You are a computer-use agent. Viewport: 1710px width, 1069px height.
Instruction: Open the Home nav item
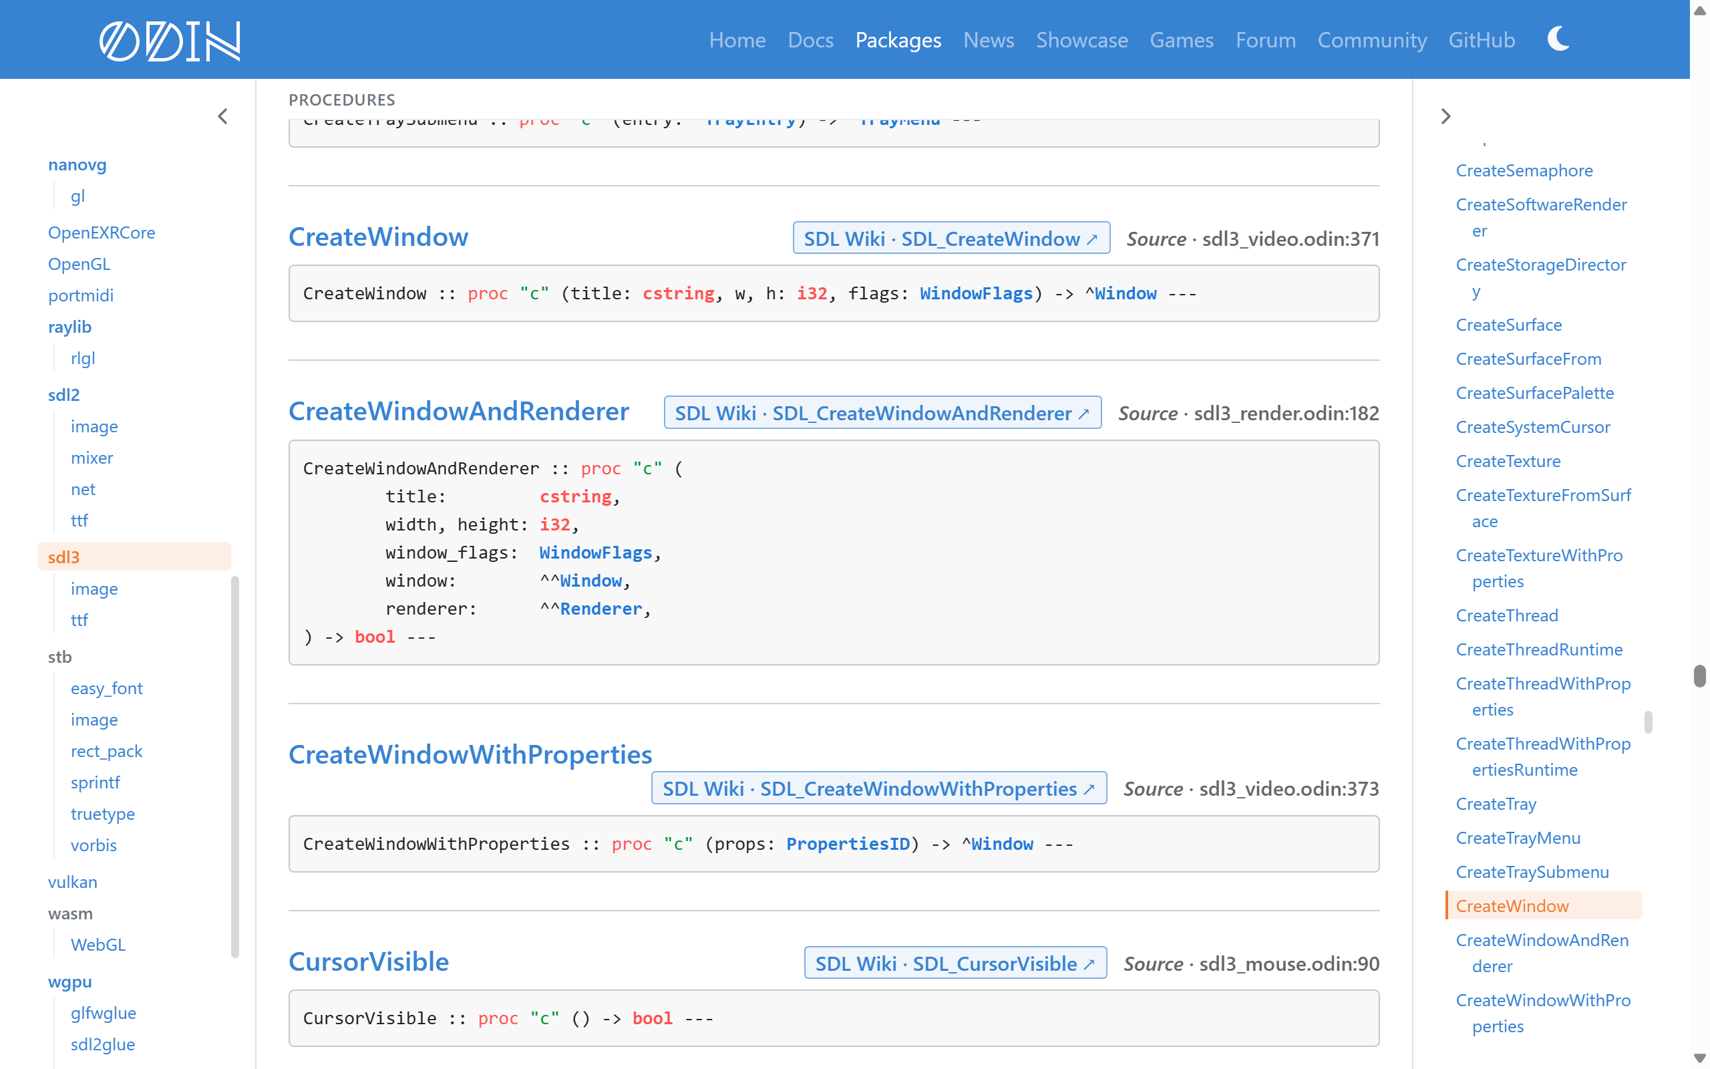[737, 39]
